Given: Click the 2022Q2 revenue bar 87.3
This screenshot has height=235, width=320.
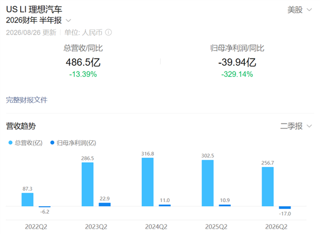Looking at the screenshot, I should 28,200.
